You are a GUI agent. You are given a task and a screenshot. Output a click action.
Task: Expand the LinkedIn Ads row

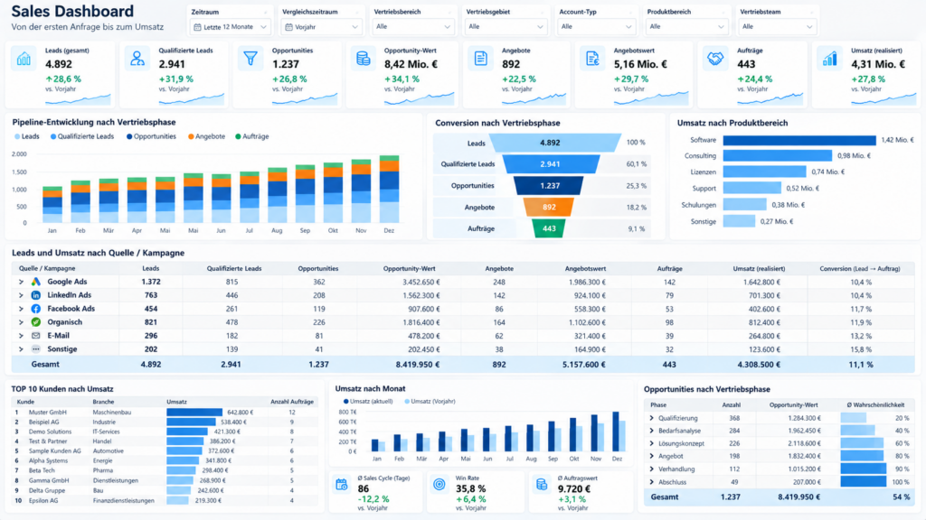click(21, 295)
